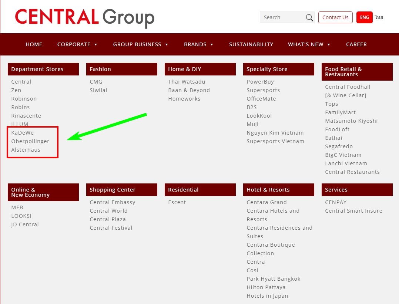The image size is (399, 304).
Task: Select the Services category header
Action: (357, 190)
